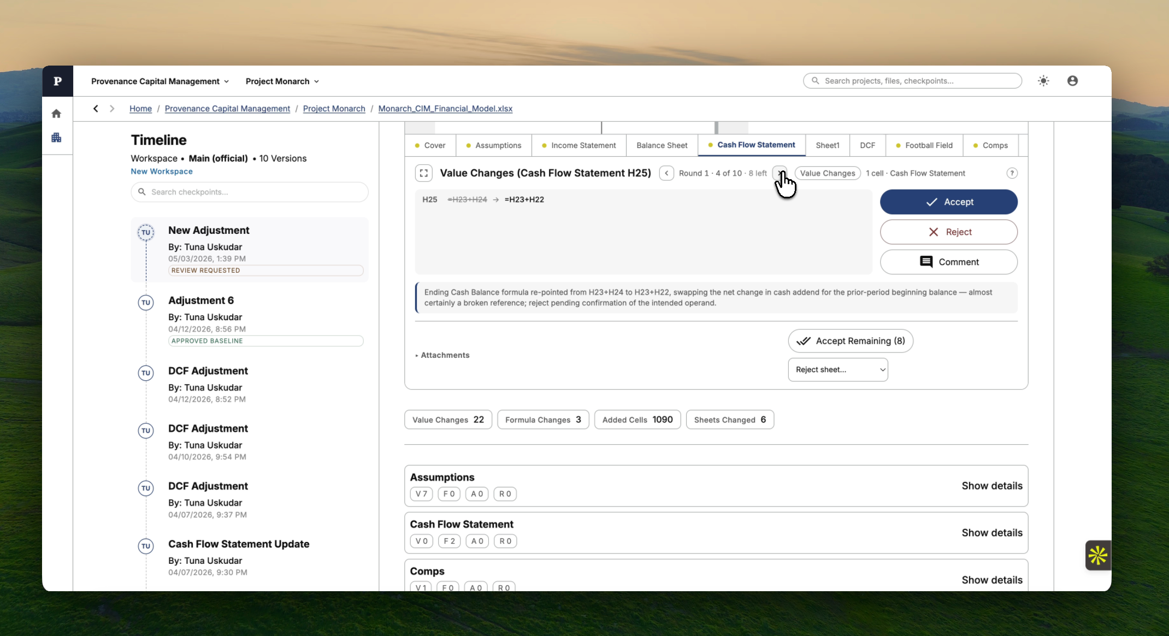Switch to the Income Statement tab

point(578,145)
